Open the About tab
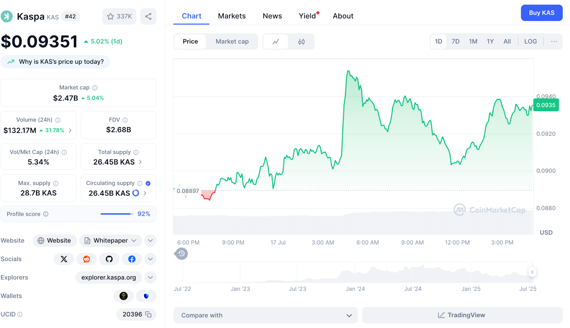Image resolution: width=570 pixels, height=328 pixels. (343, 16)
